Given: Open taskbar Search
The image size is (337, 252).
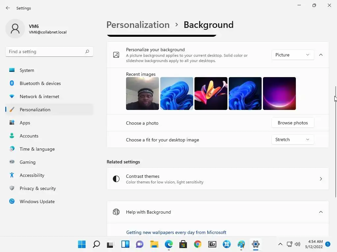Looking at the screenshot, I should (x=96, y=244).
